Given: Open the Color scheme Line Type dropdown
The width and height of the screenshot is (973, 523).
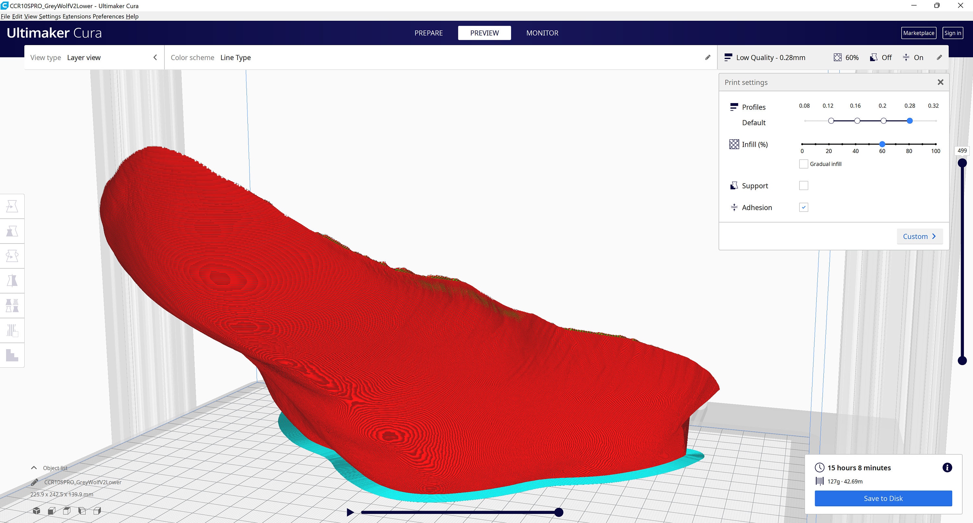Looking at the screenshot, I should [x=235, y=57].
